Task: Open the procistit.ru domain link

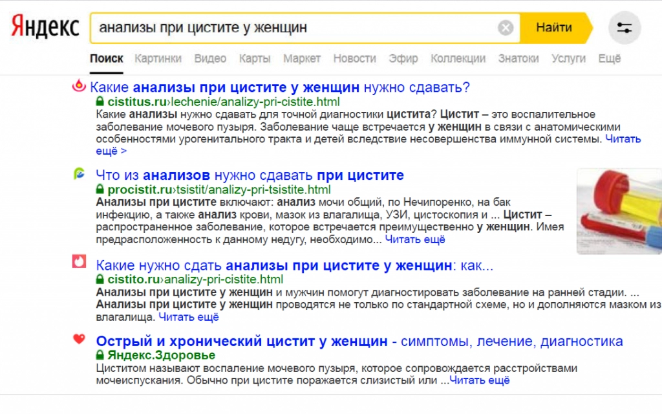Action: [x=140, y=190]
